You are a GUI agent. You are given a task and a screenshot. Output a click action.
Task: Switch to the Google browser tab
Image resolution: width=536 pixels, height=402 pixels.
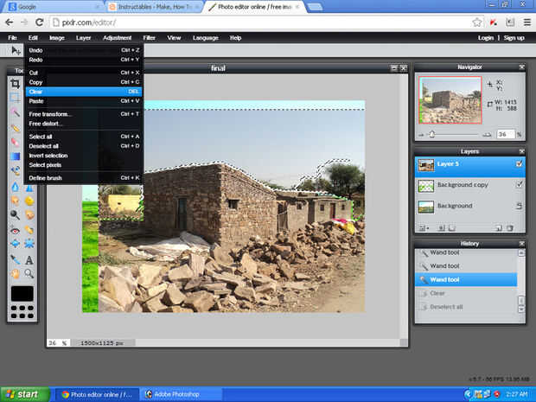(54, 7)
